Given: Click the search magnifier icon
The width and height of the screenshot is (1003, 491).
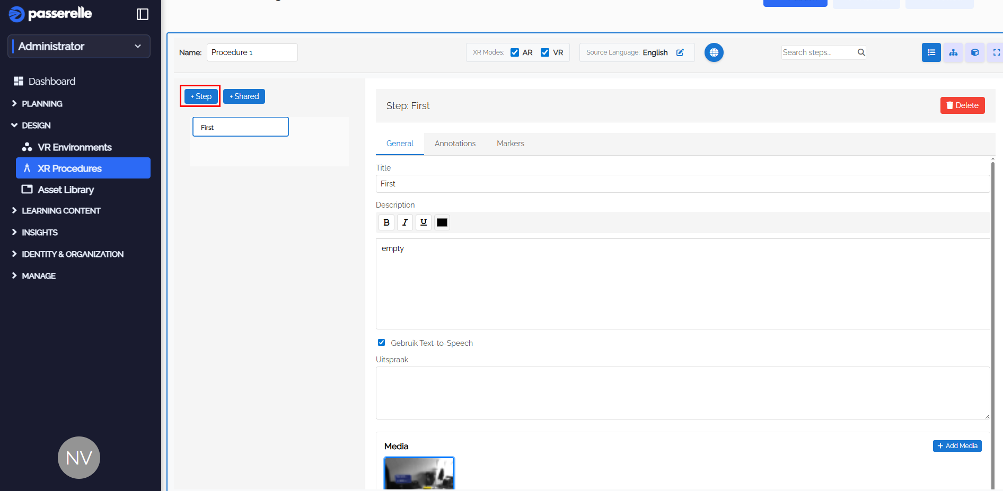Looking at the screenshot, I should pyautogui.click(x=861, y=52).
